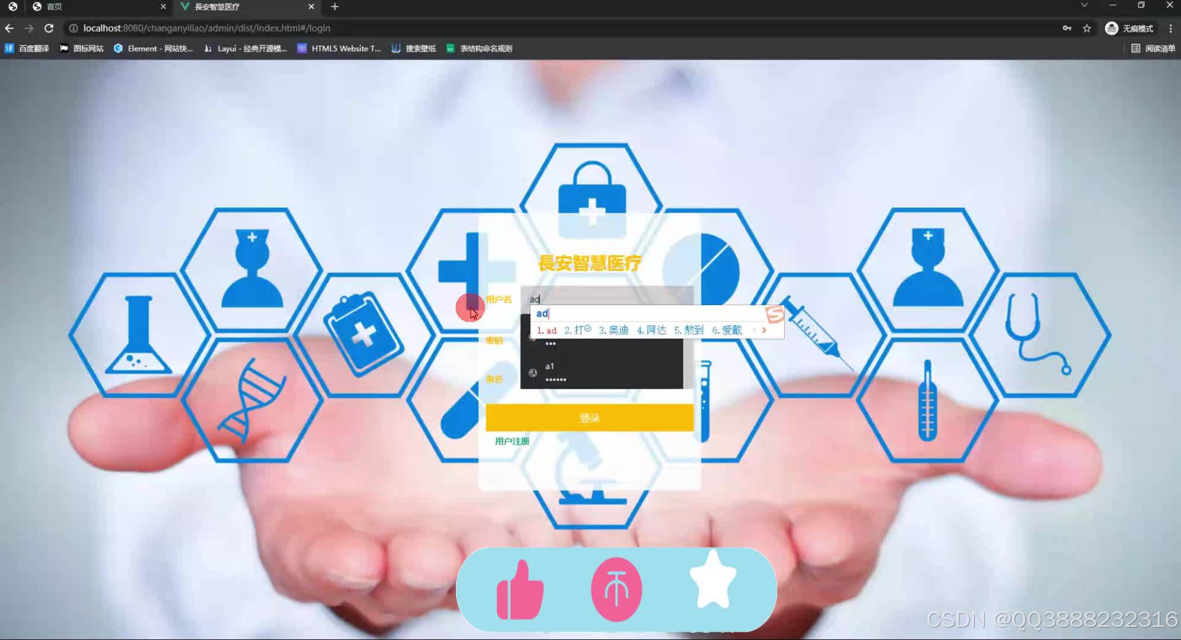Choose IME candidate 3 奥迪
This screenshot has height=640, width=1181.
(x=614, y=330)
